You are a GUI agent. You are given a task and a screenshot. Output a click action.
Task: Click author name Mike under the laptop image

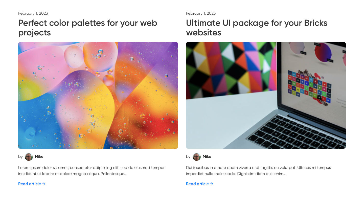[207, 157]
